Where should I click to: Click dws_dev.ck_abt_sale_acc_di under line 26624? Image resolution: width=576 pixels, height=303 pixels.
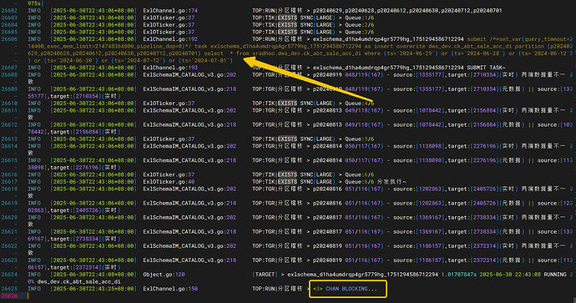78,281
